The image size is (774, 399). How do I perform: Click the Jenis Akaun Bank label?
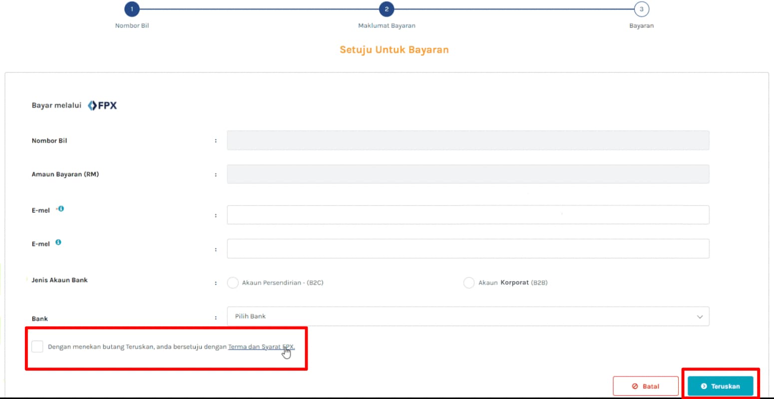click(59, 280)
